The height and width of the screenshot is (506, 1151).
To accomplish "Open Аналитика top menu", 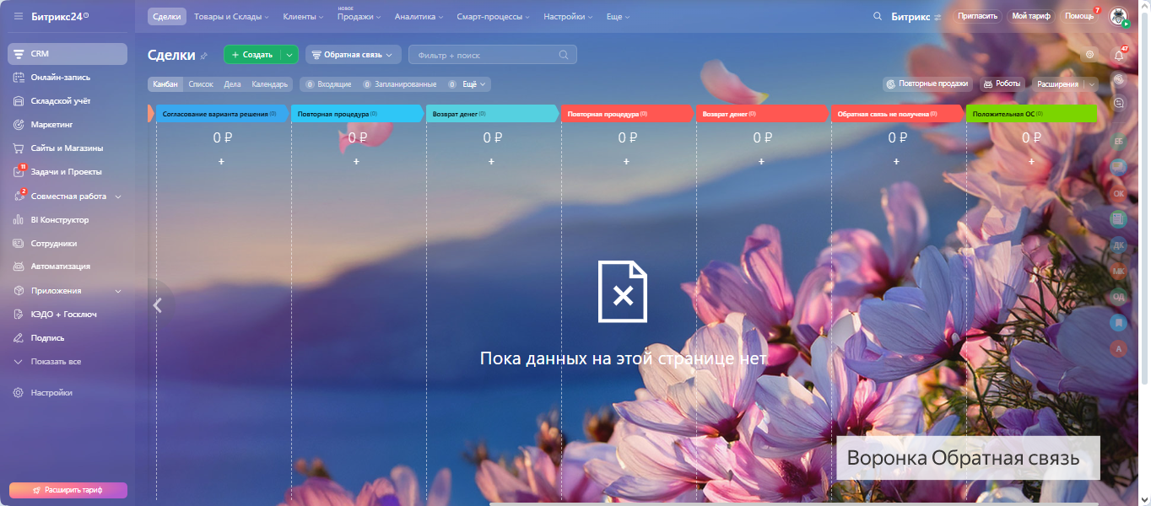I will tap(419, 16).
